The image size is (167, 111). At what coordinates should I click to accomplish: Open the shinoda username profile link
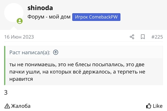pyautogui.click(x=40, y=8)
